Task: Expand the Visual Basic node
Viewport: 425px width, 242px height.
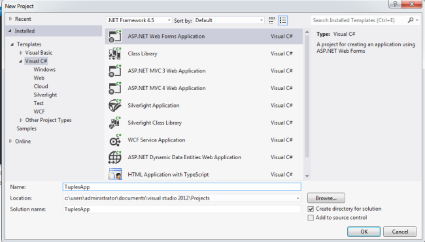Action: tap(21, 53)
